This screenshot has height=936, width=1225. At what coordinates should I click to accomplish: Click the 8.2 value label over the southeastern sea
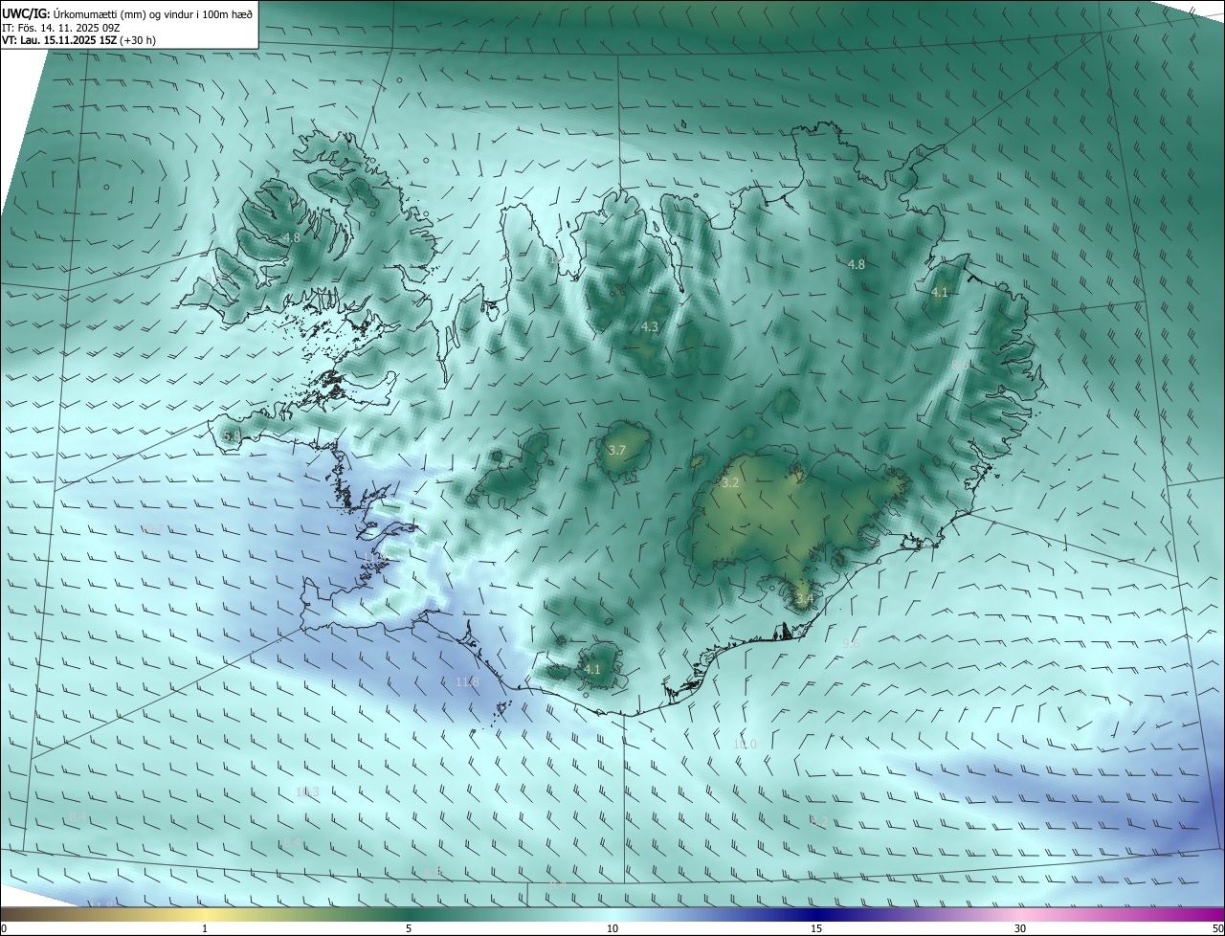[818, 820]
